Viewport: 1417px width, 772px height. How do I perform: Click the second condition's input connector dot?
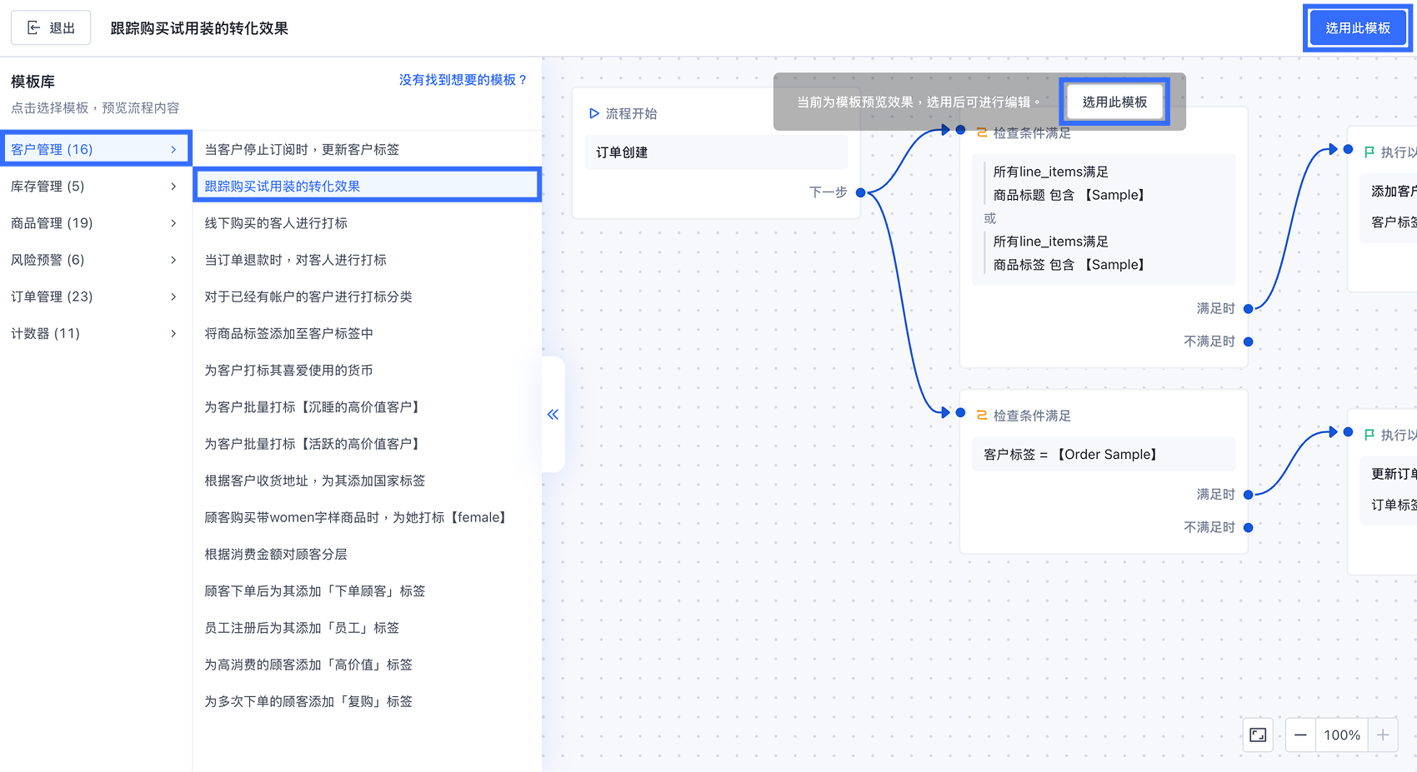click(x=960, y=412)
